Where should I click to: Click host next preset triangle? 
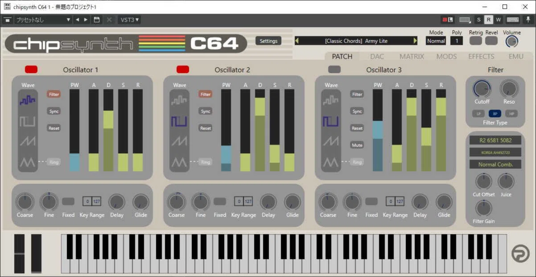tap(86, 20)
